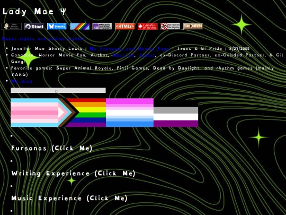Click the No Fascism No Bigotry badge

pos(170,27)
